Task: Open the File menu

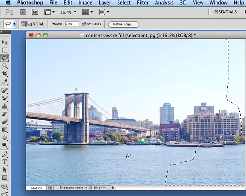Action: click(x=53, y=3)
